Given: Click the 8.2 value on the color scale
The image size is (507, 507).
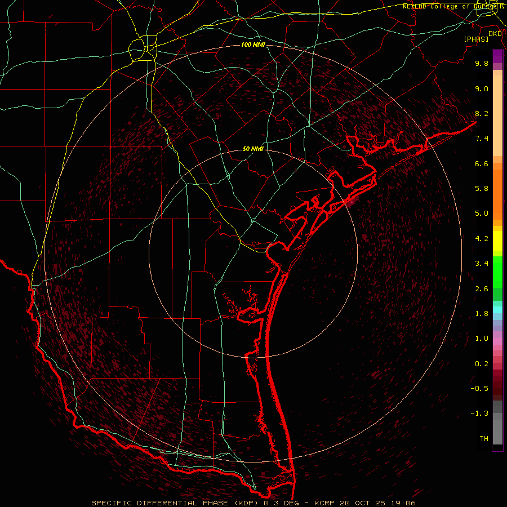Looking at the screenshot, I should point(482,114).
